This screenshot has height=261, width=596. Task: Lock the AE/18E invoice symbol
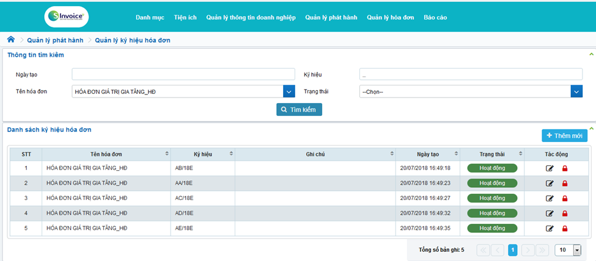(x=565, y=229)
